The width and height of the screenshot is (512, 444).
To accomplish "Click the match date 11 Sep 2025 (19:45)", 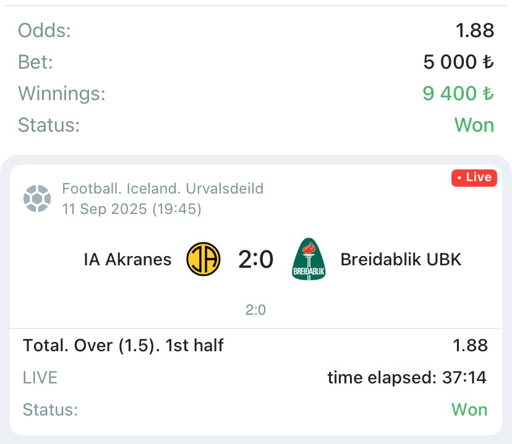I will [132, 210].
